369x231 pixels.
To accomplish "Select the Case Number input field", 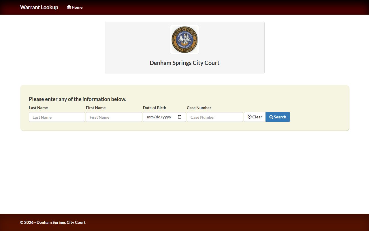I will click(215, 117).
